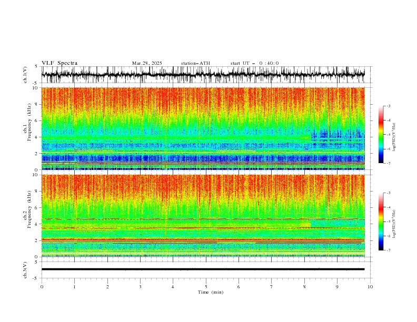
Task: Click the "9" tick on the time axis
Action: click(337, 287)
